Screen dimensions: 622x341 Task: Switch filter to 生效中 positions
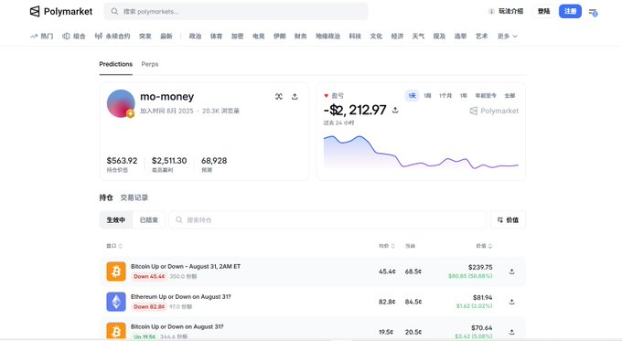(x=116, y=219)
